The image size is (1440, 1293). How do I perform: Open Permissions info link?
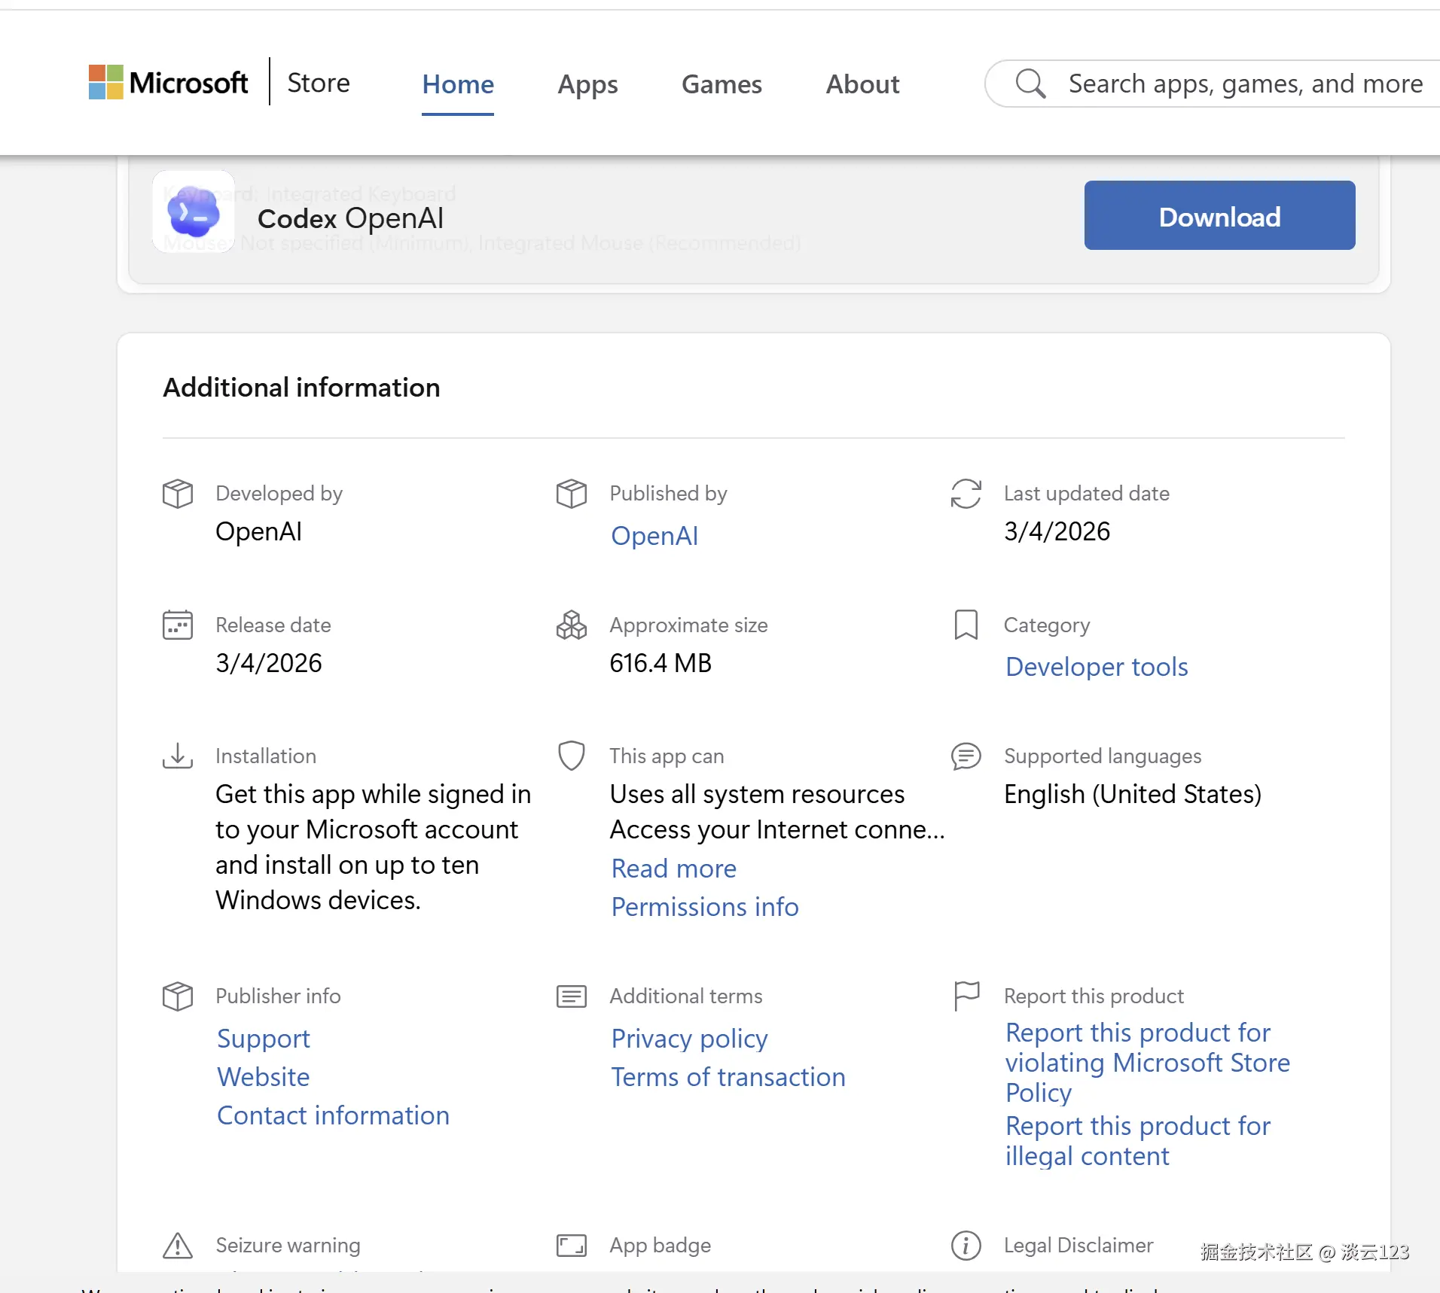point(704,907)
